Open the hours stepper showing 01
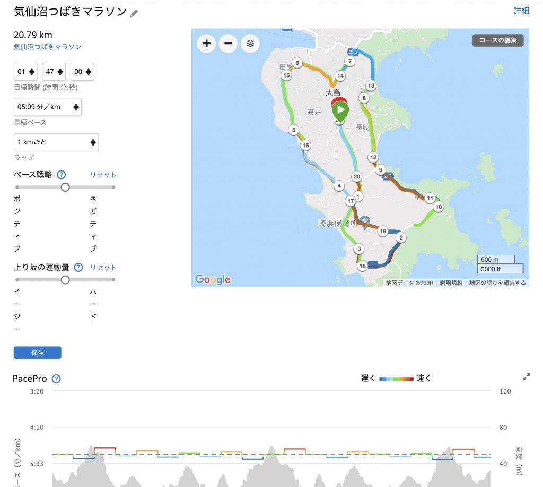543x487 pixels. point(25,72)
